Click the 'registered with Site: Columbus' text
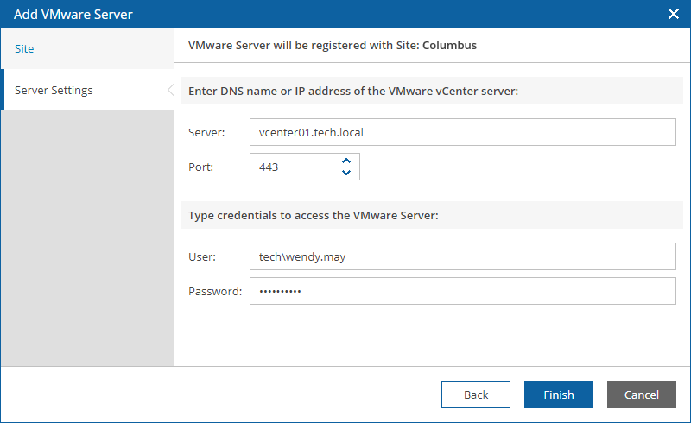Image resolution: width=691 pixels, height=423 pixels. pos(394,46)
